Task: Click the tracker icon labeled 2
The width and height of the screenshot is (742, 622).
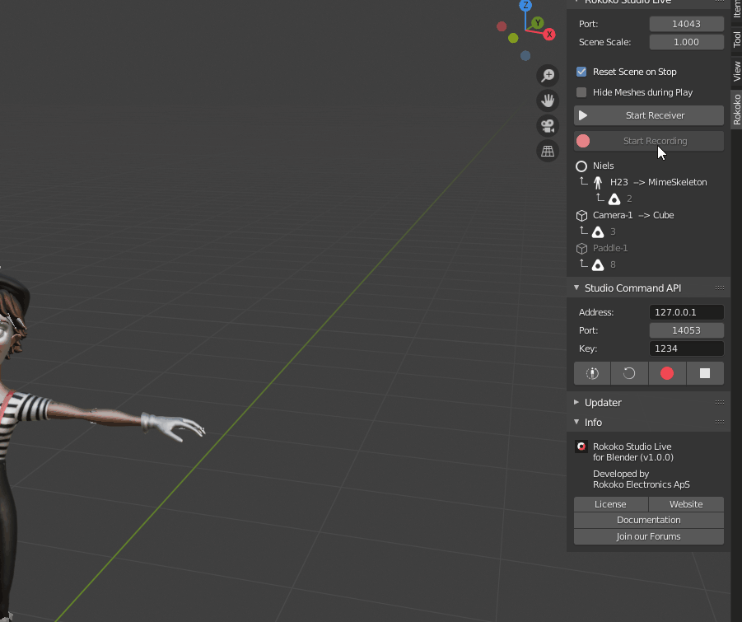Action: pos(614,199)
